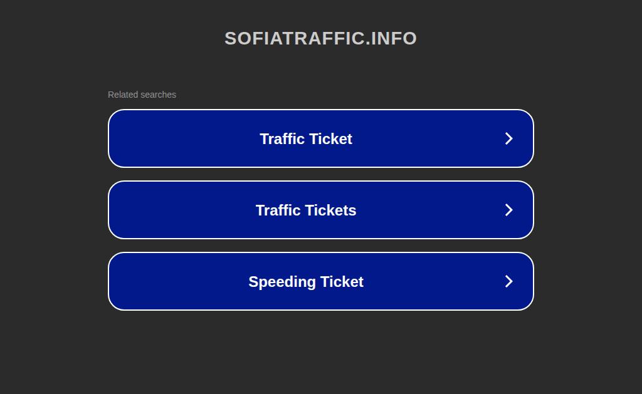Expand the first result using its right arrow

[508, 138]
